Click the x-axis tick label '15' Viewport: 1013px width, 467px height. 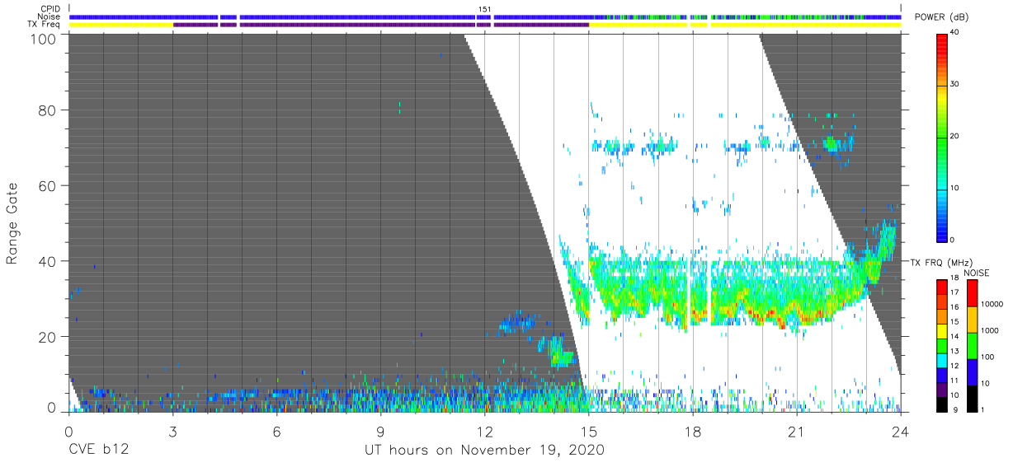[x=588, y=430]
